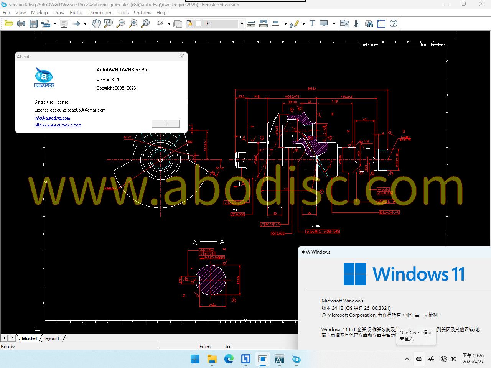Select the Pan hand tool
Image resolution: width=491 pixels, height=368 pixels.
click(x=96, y=24)
